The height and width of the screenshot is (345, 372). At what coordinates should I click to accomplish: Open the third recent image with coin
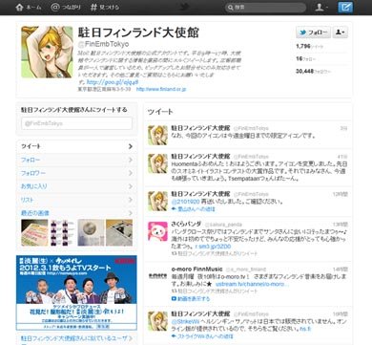(91, 232)
